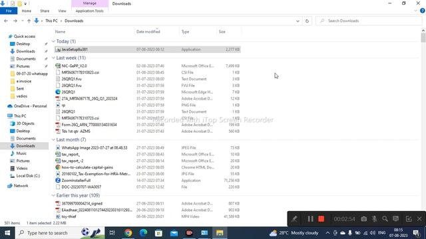This screenshot has height=239, width=426.
Task: Select the JavaSetup8u381 application file
Action: (x=147, y=49)
